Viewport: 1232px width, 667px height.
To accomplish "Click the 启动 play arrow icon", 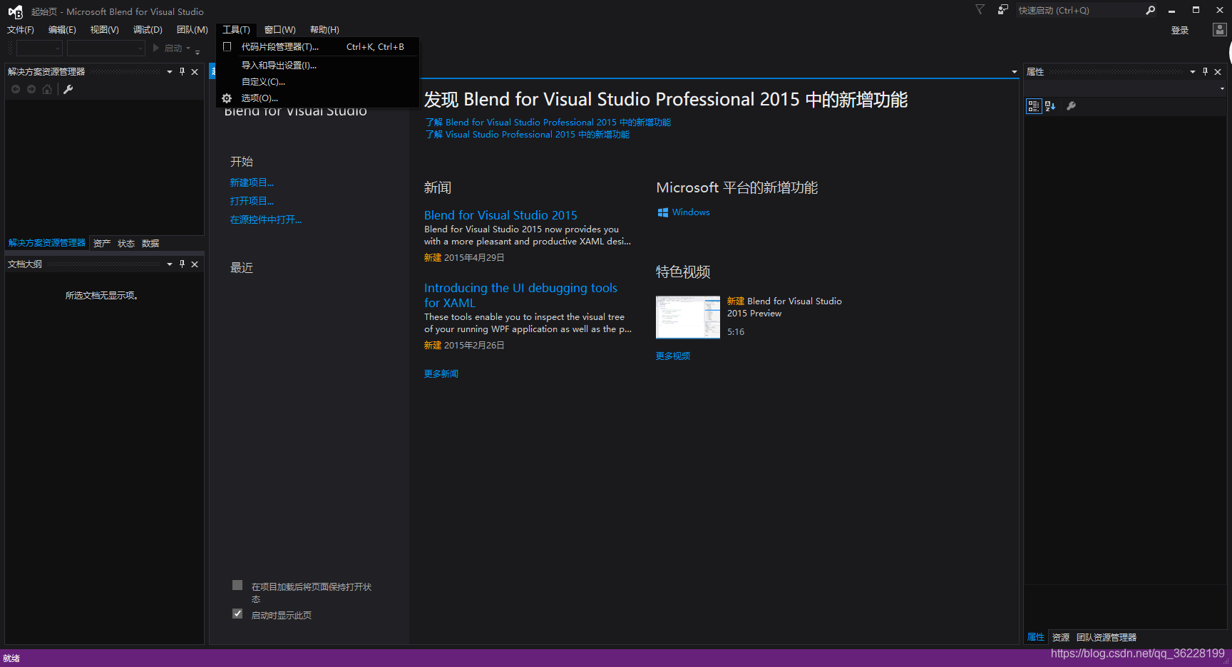I will click(156, 48).
